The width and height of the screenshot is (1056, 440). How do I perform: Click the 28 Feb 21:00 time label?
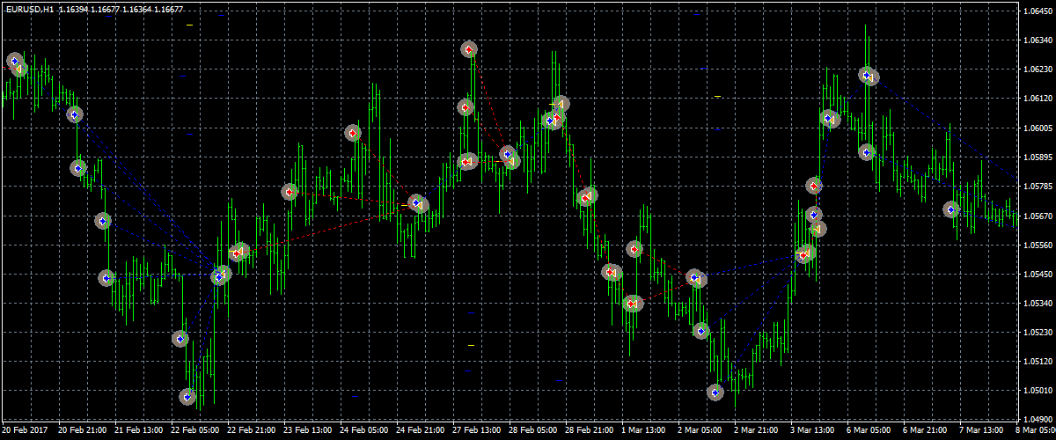590,431
